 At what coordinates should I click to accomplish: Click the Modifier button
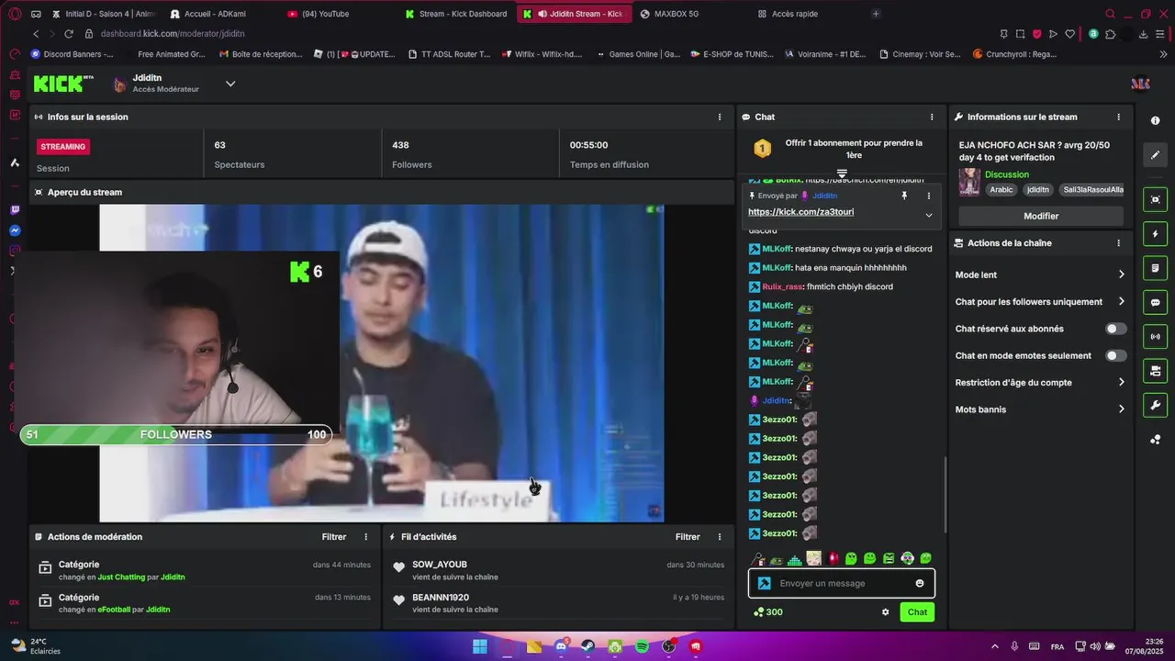1041,216
